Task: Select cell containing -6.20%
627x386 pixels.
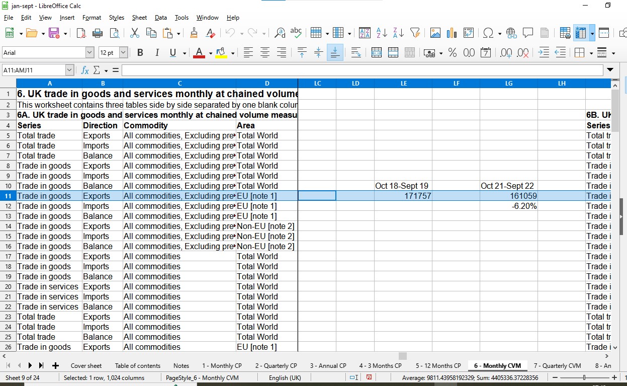Action: [509, 206]
